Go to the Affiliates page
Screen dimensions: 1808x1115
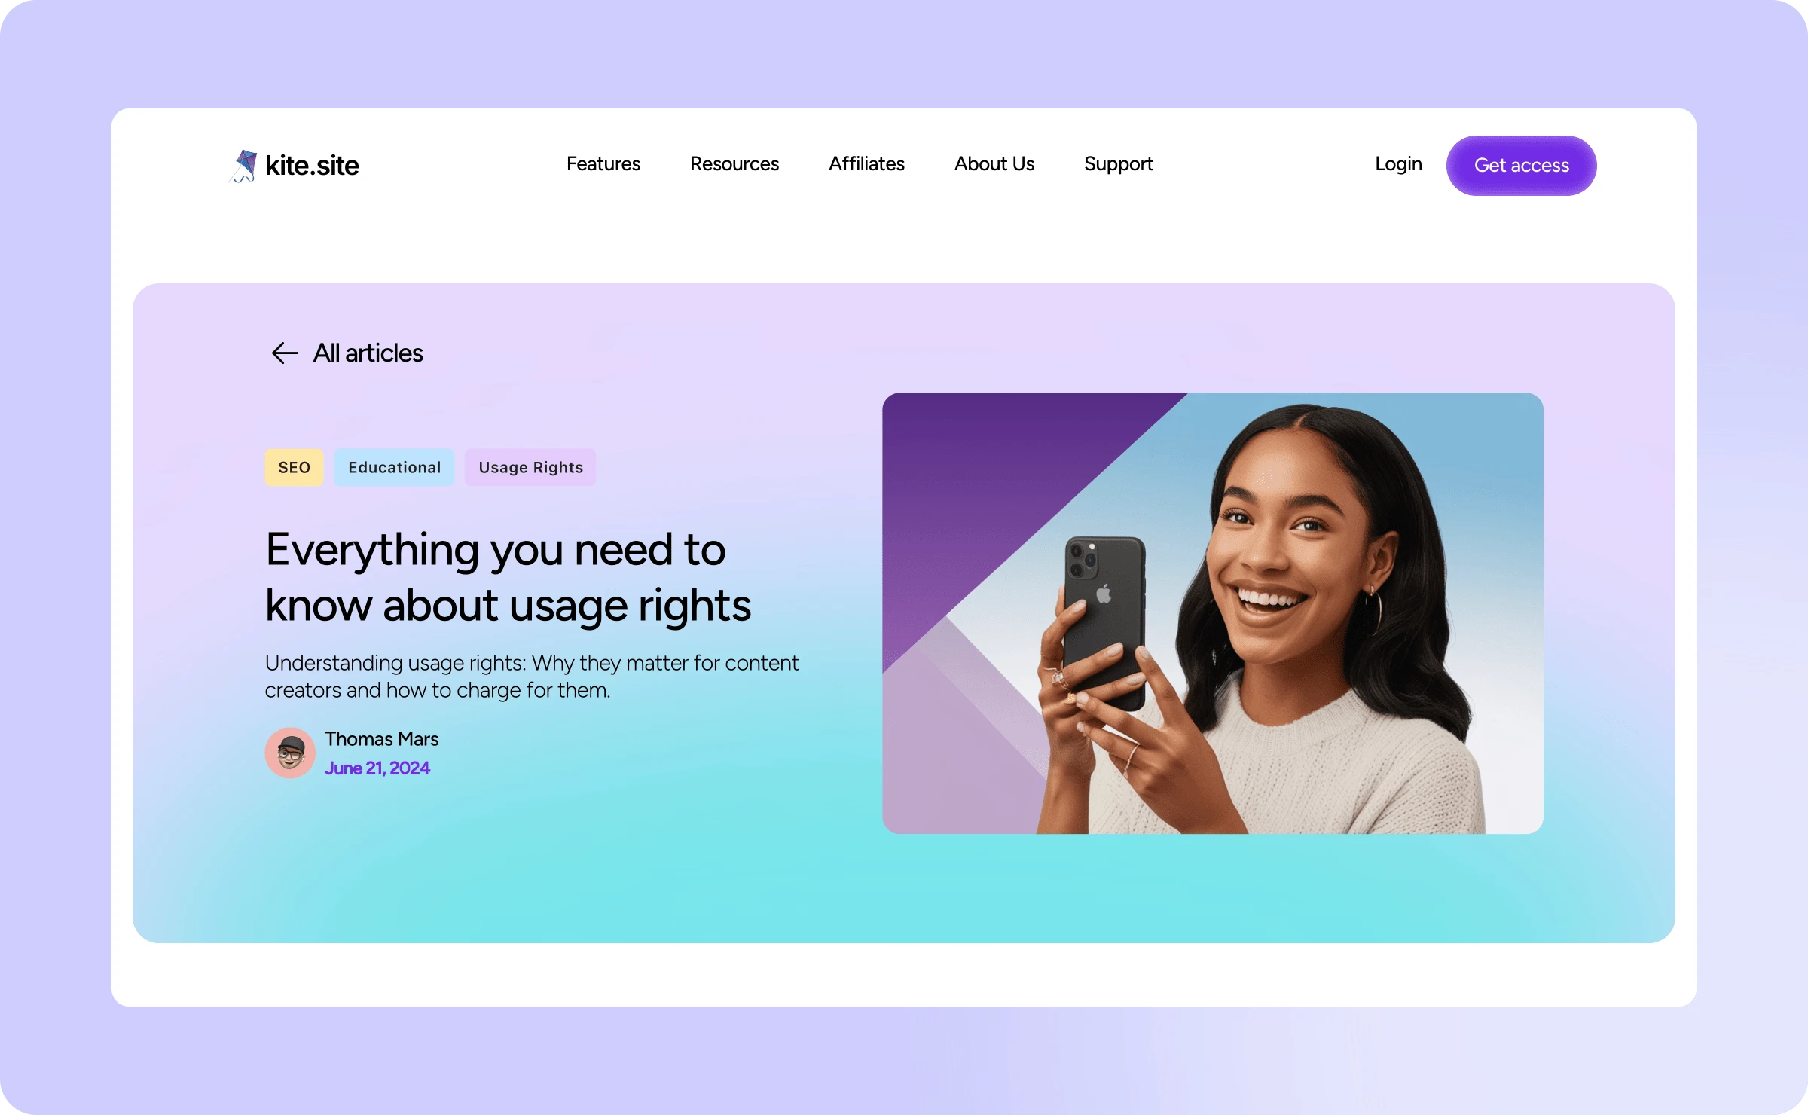866,163
